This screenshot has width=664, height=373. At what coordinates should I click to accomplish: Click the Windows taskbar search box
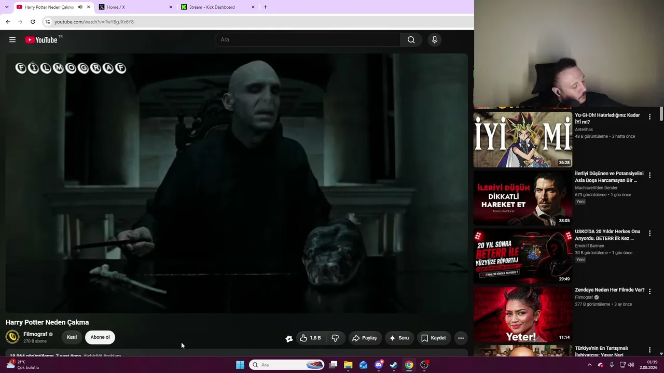(286, 365)
